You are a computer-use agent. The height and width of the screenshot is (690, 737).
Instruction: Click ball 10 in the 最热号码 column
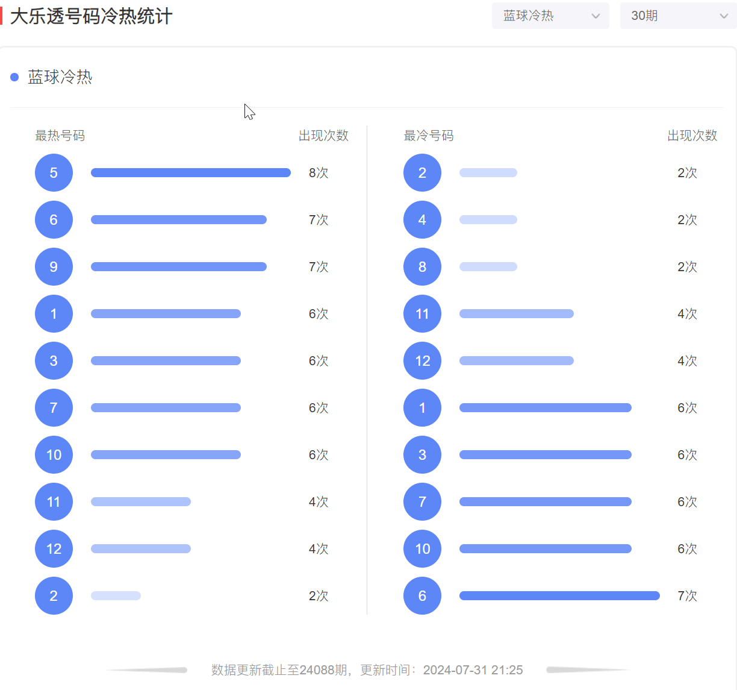tap(54, 455)
